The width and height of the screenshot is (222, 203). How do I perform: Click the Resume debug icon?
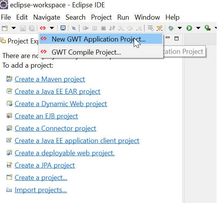86,28
